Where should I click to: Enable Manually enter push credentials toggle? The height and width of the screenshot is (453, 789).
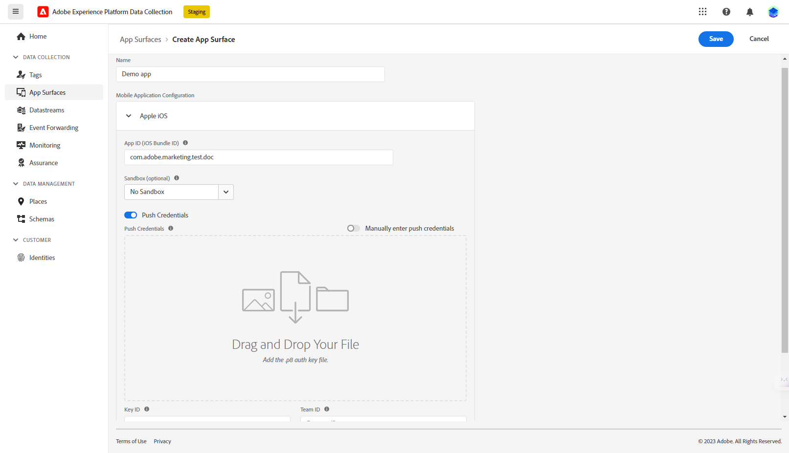pos(354,228)
